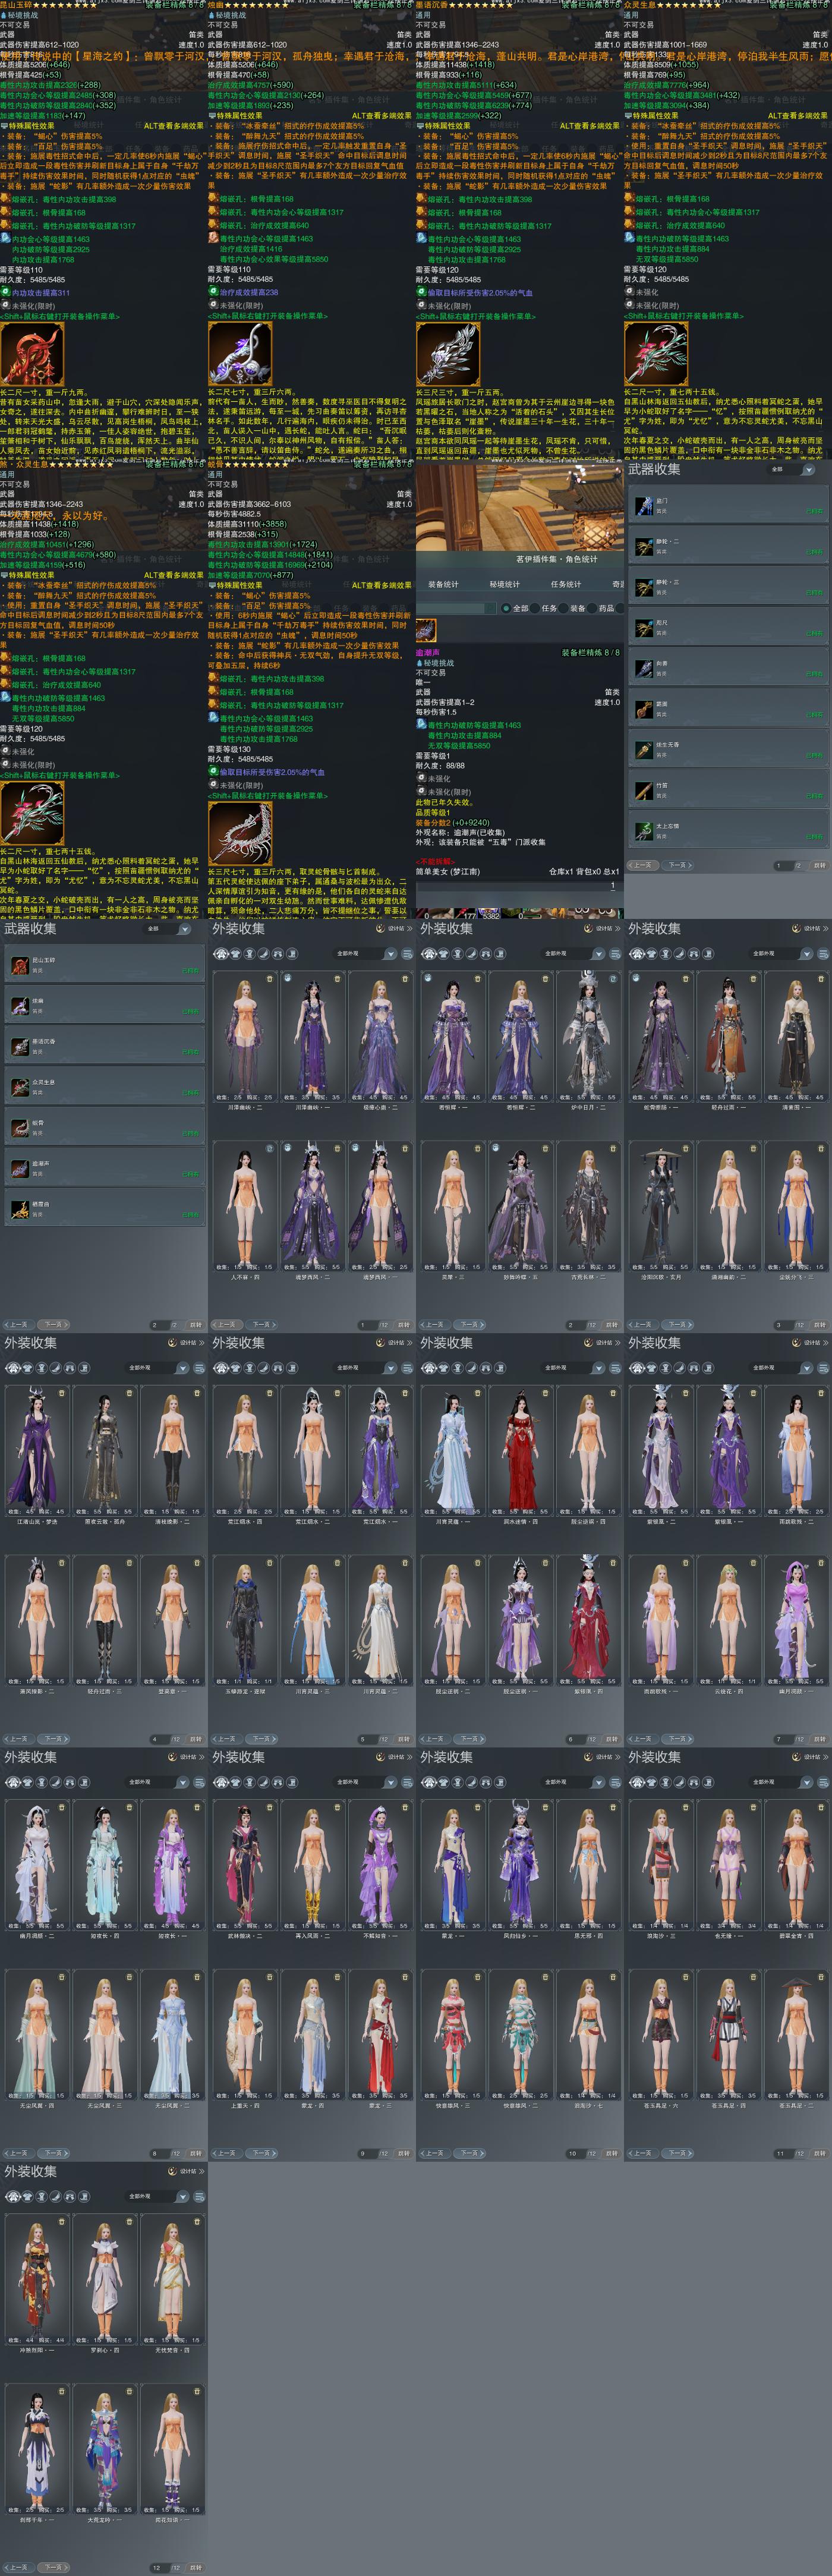Click the 烛生无香 weapon icon
The image size is (832, 2576).
point(643,750)
